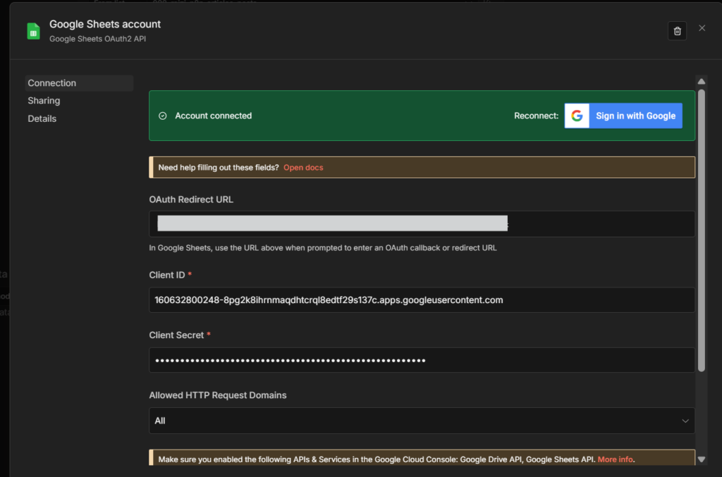Click the Google G logo
Image resolution: width=722 pixels, height=477 pixels.
click(577, 116)
